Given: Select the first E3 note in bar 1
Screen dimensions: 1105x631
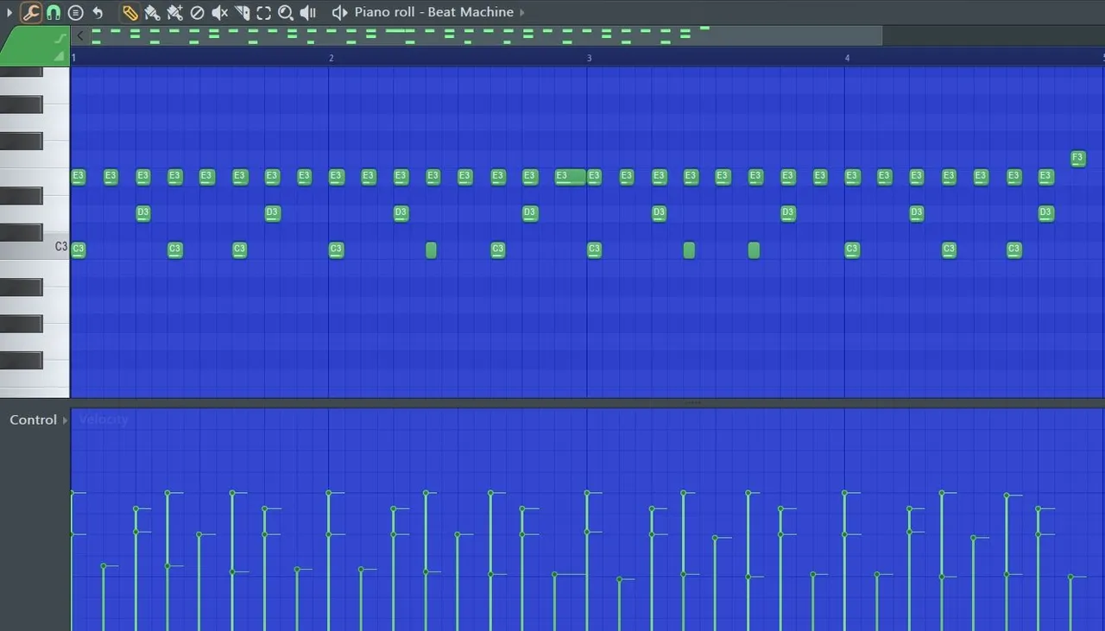Looking at the screenshot, I should click(78, 177).
